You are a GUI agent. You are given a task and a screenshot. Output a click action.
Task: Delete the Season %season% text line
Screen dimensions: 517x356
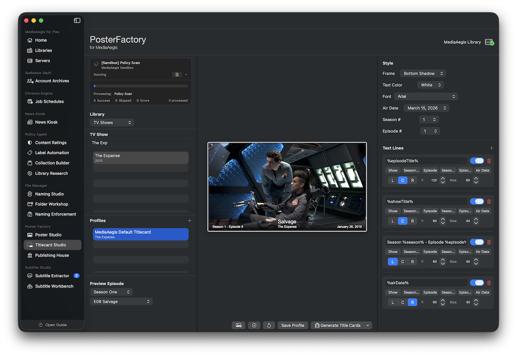click(x=489, y=242)
